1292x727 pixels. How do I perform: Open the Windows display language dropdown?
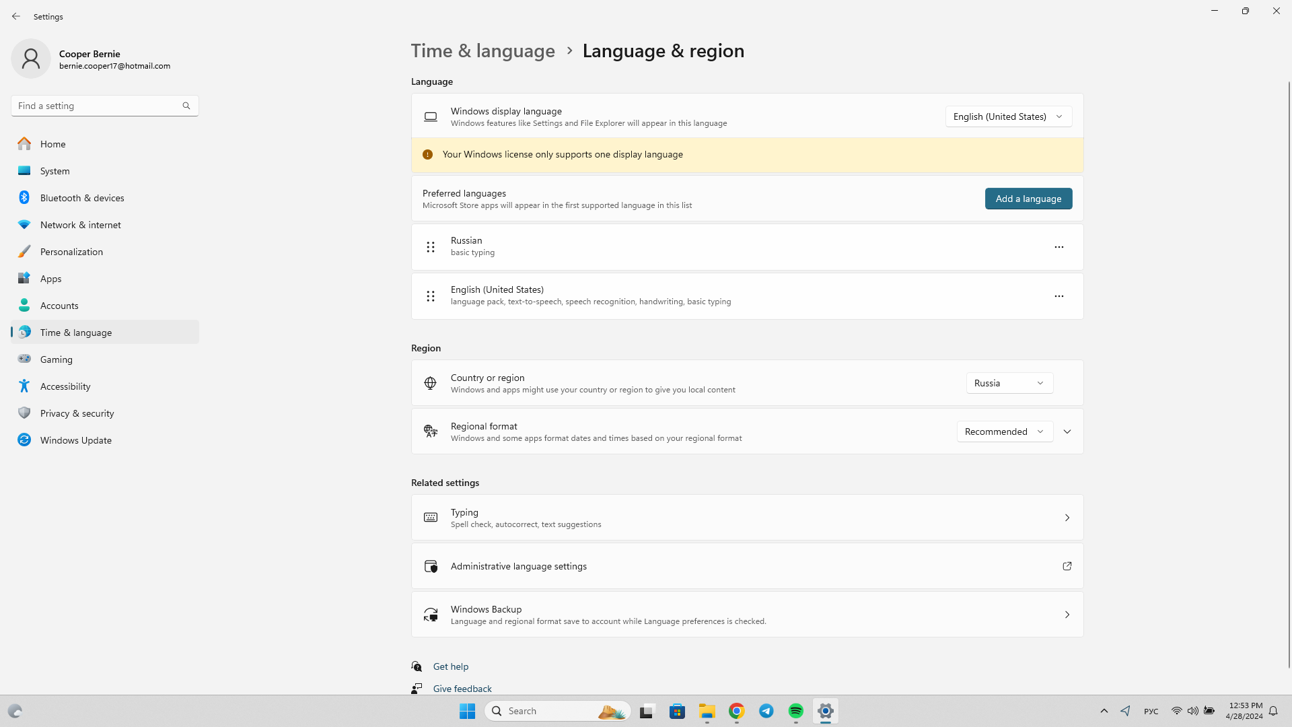(1008, 116)
